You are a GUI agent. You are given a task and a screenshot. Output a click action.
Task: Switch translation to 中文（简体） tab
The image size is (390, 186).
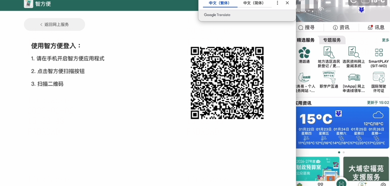pyautogui.click(x=253, y=3)
